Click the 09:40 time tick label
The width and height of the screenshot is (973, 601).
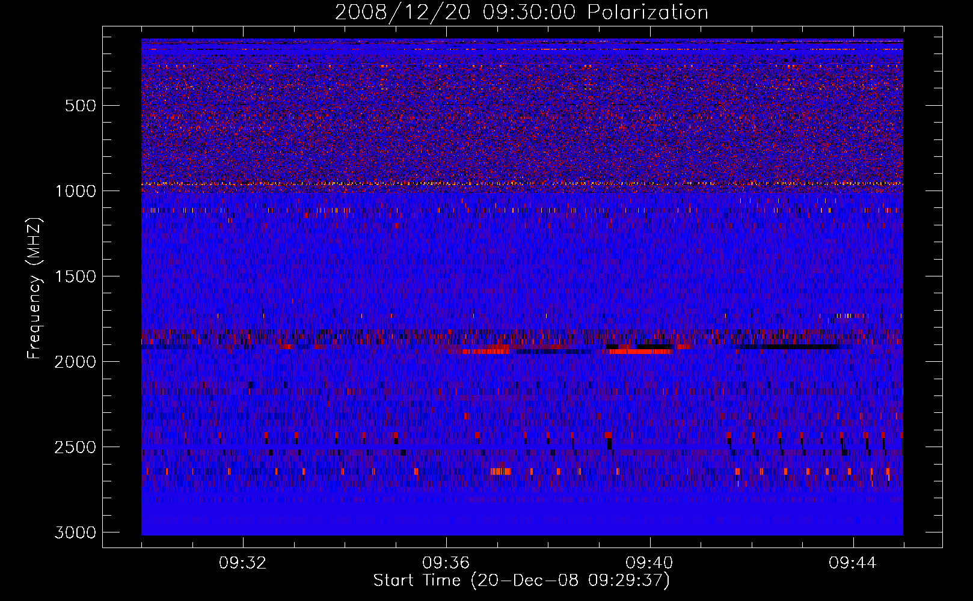click(x=649, y=563)
